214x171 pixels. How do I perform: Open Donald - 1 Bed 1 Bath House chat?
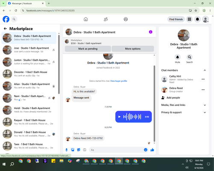pos(29,134)
